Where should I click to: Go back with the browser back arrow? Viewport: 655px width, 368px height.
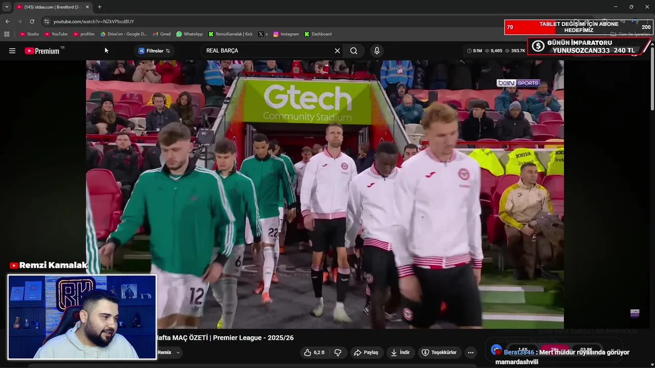coord(7,21)
